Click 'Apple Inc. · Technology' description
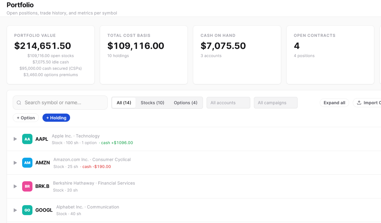The width and height of the screenshot is (381, 223). click(x=76, y=136)
